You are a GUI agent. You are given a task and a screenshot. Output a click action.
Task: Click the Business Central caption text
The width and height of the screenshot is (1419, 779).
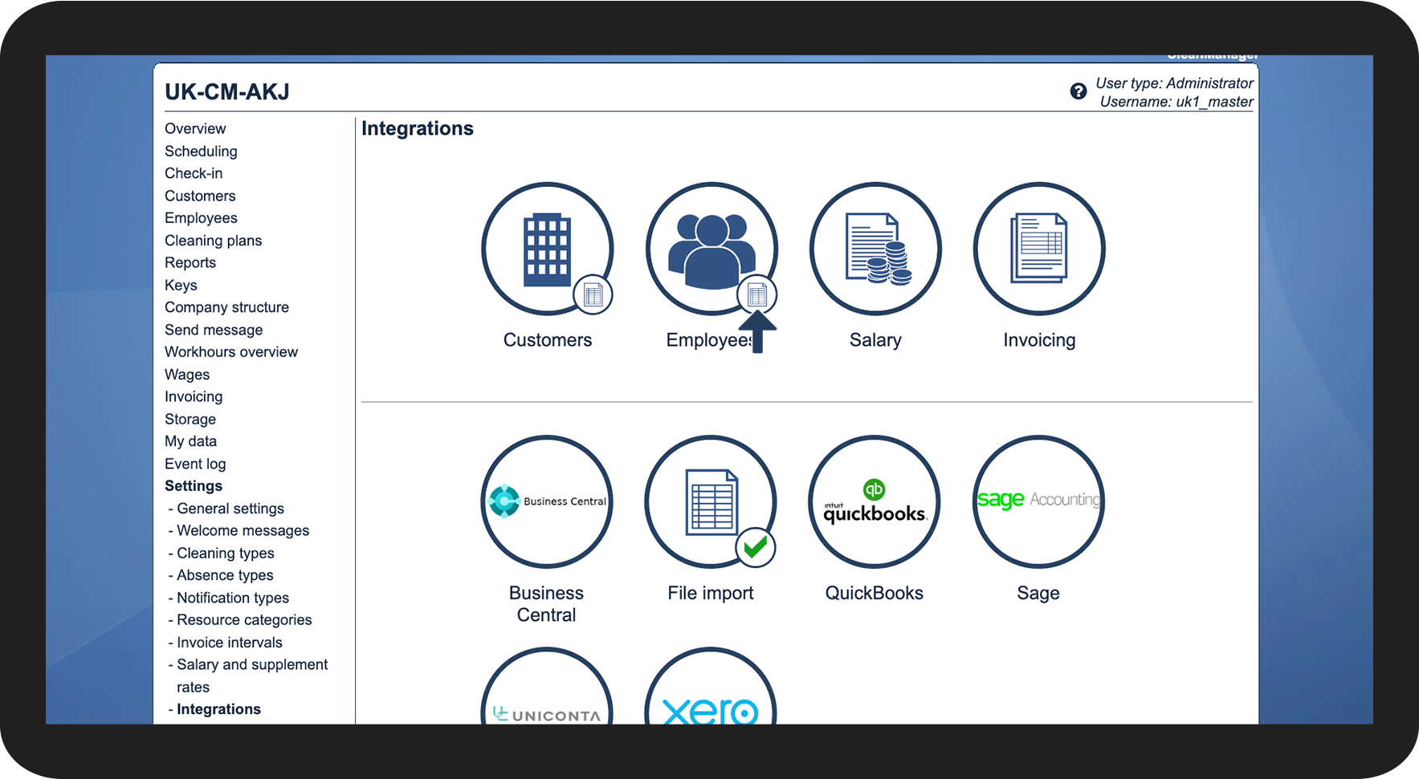point(546,604)
